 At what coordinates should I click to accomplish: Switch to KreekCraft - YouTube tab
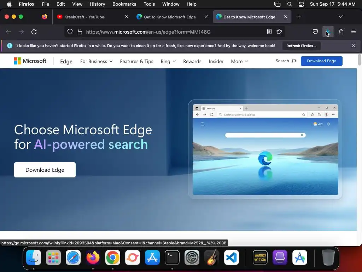[92, 17]
